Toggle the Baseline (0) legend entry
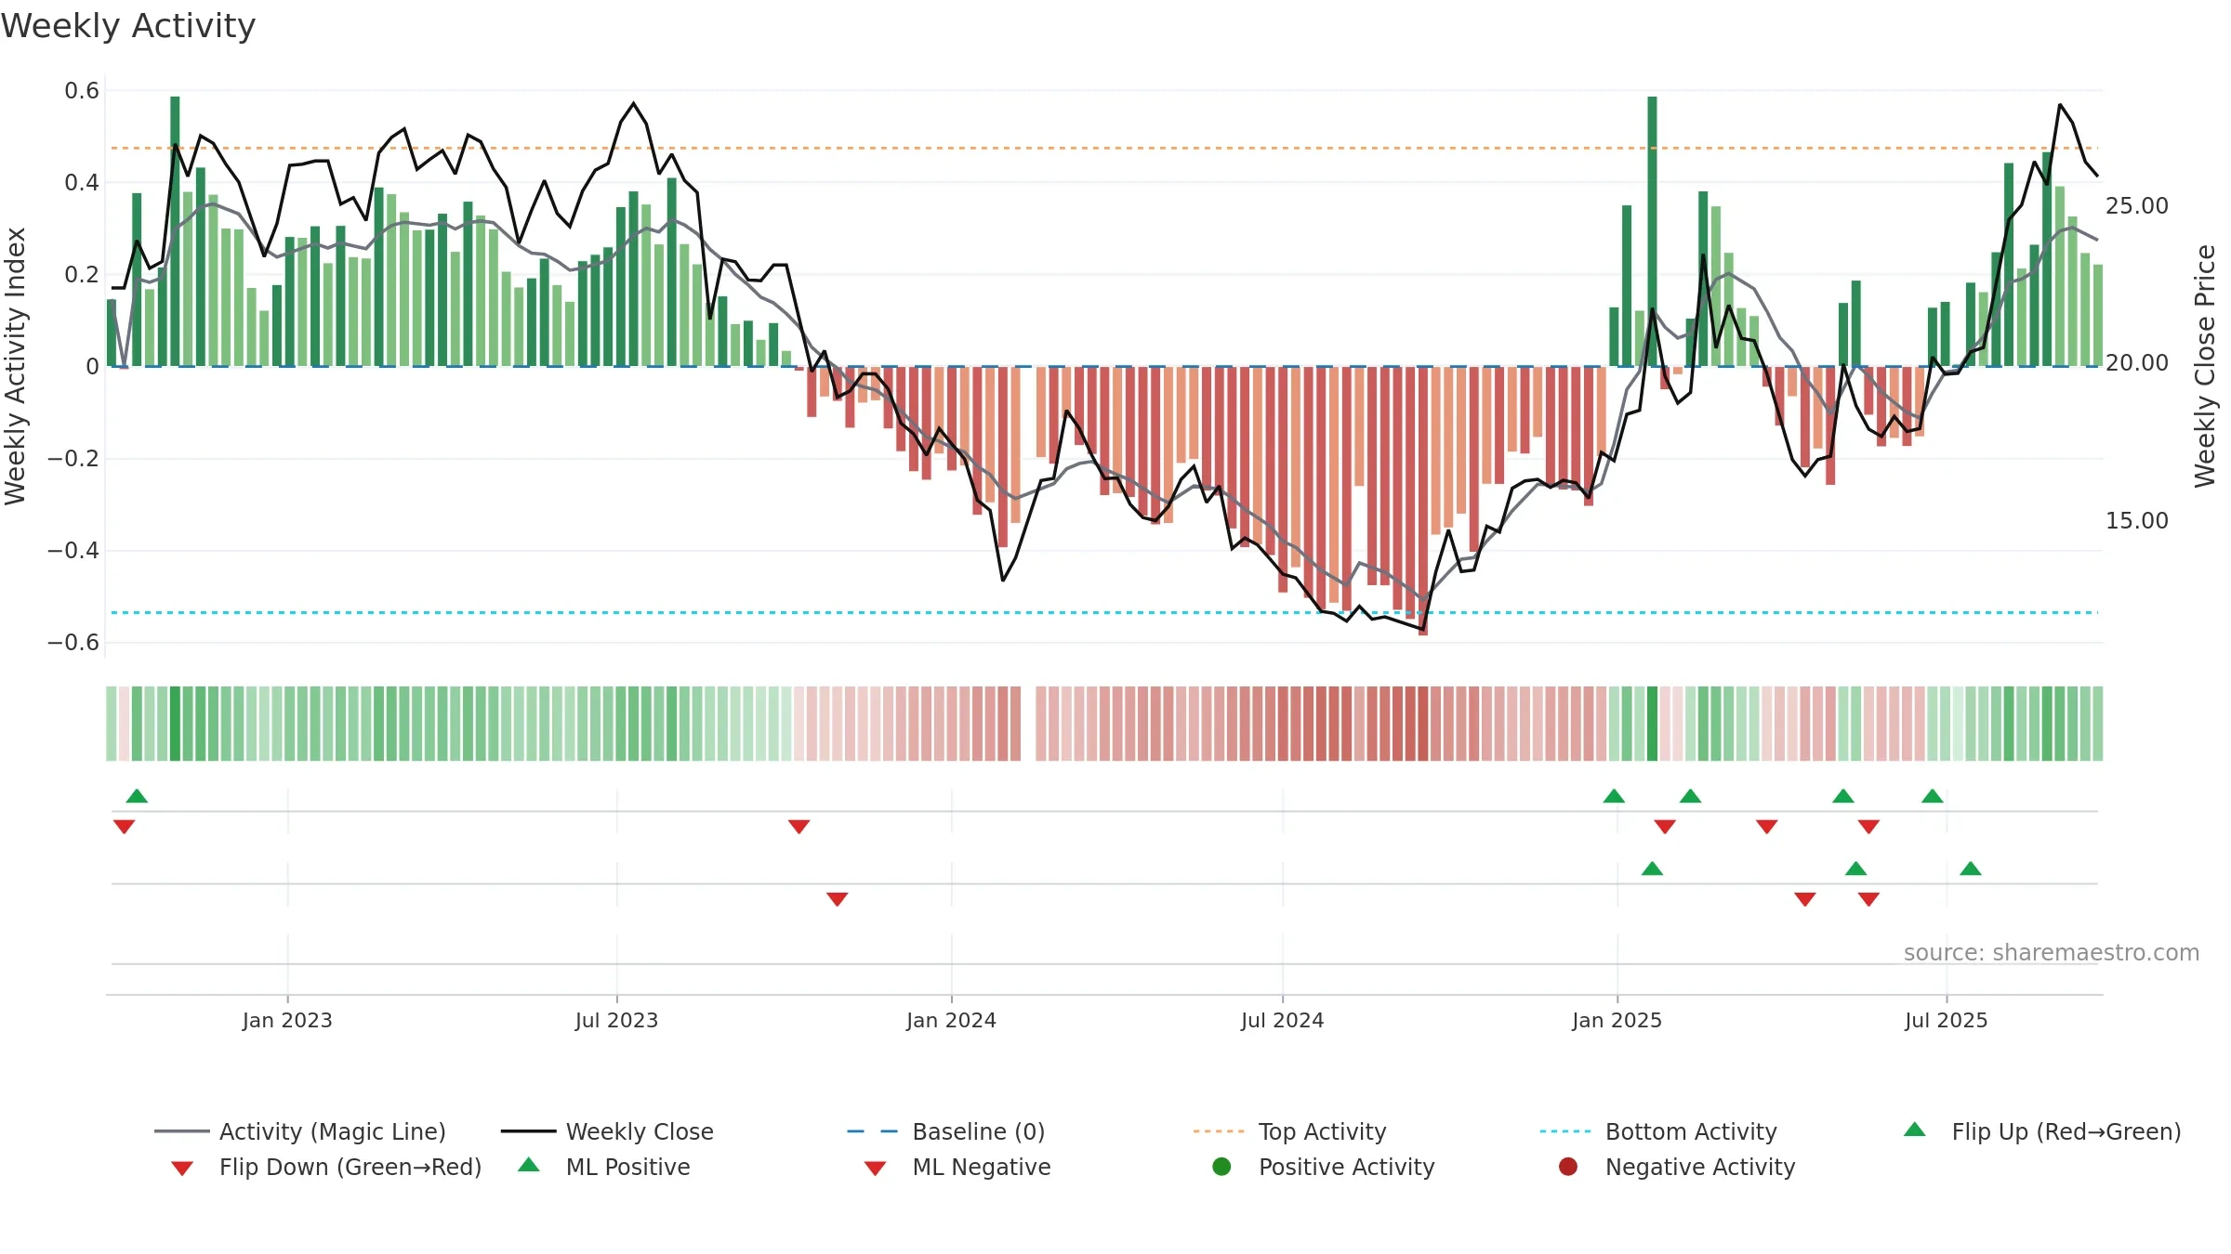 point(946,1131)
